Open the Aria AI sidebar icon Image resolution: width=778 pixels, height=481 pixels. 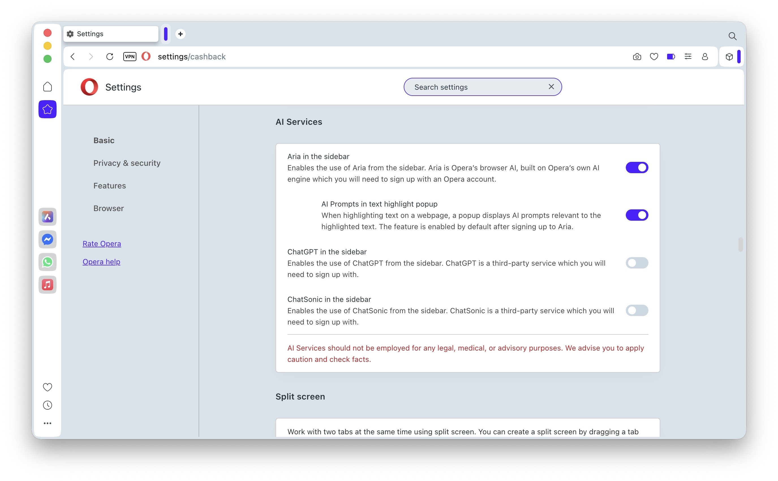pos(48,217)
